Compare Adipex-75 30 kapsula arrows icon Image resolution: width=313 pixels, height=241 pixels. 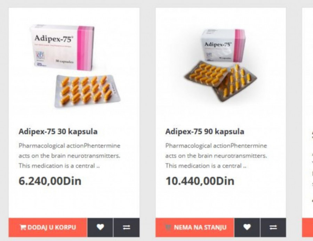[x=127, y=227]
